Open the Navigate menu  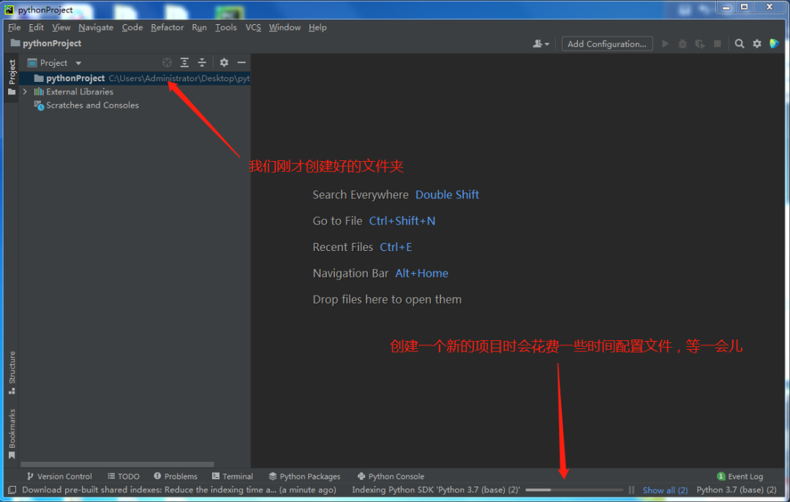[x=96, y=27]
